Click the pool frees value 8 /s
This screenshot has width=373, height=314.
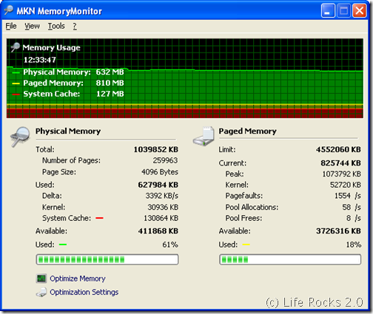pos(354,218)
